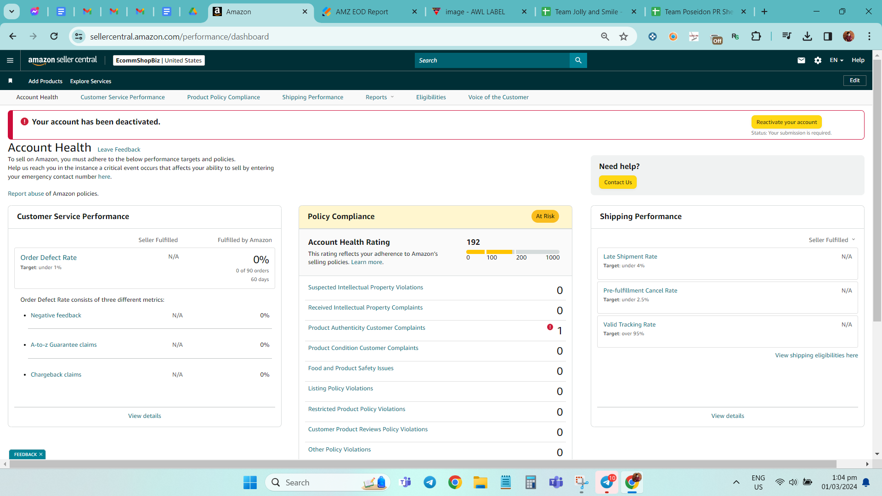Reload the page with the refresh icon
This screenshot has height=496, width=882.
pos(54,36)
